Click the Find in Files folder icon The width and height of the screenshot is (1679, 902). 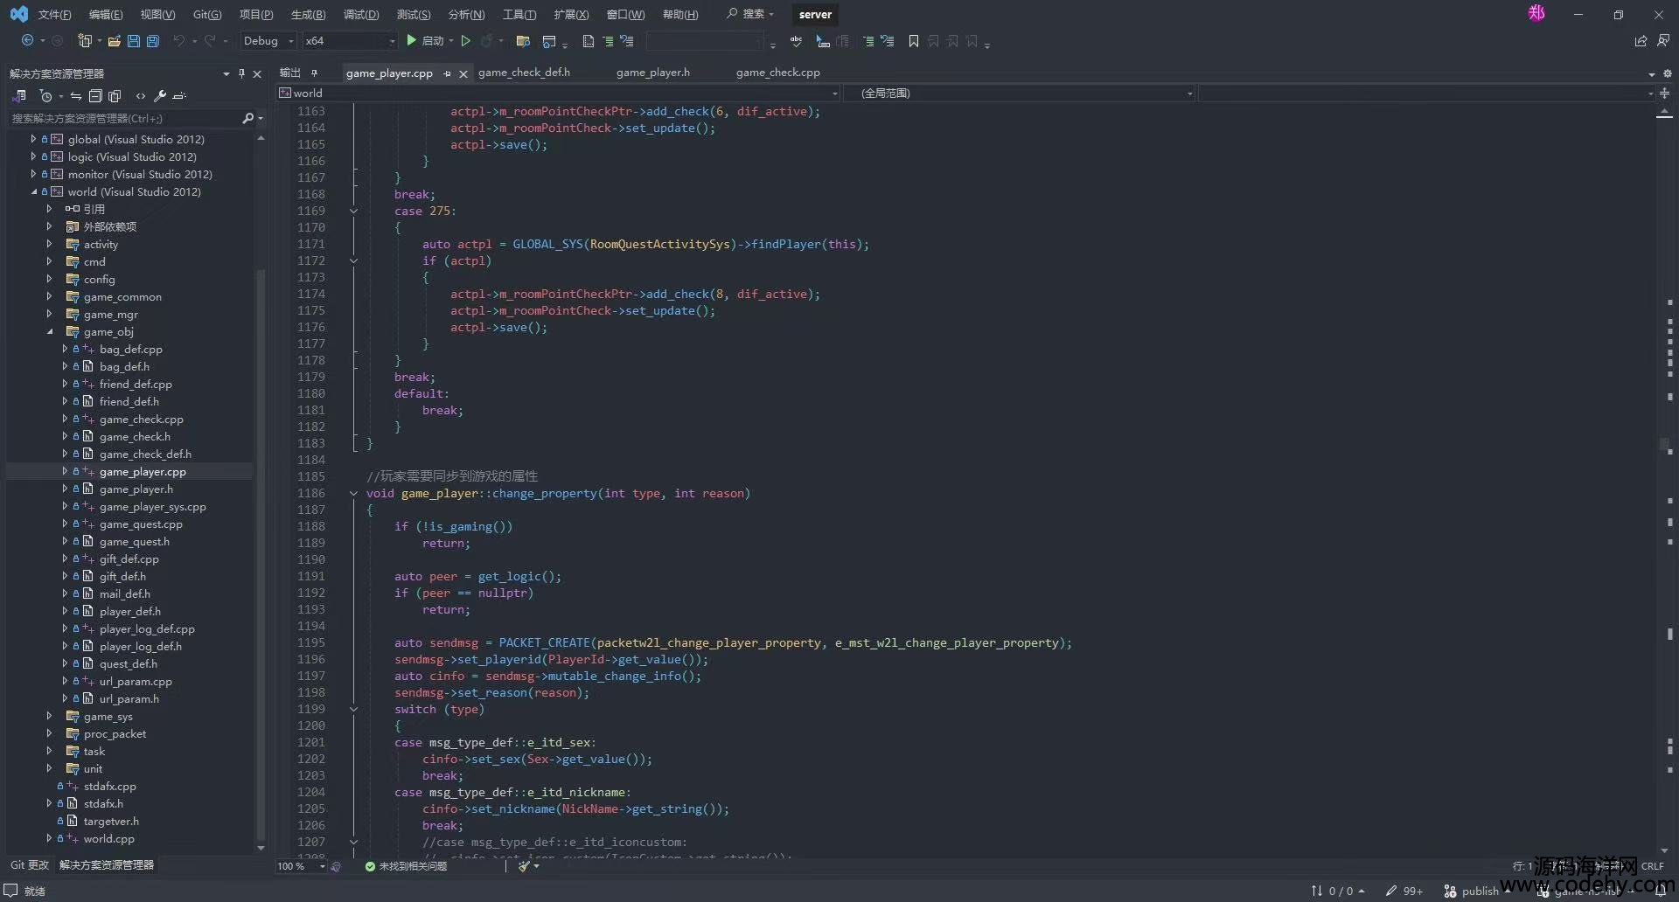click(x=523, y=41)
